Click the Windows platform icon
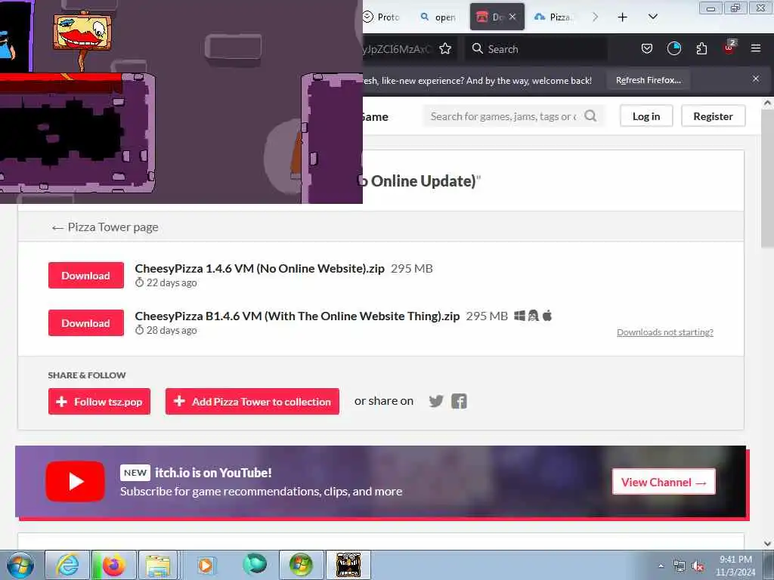 click(519, 316)
